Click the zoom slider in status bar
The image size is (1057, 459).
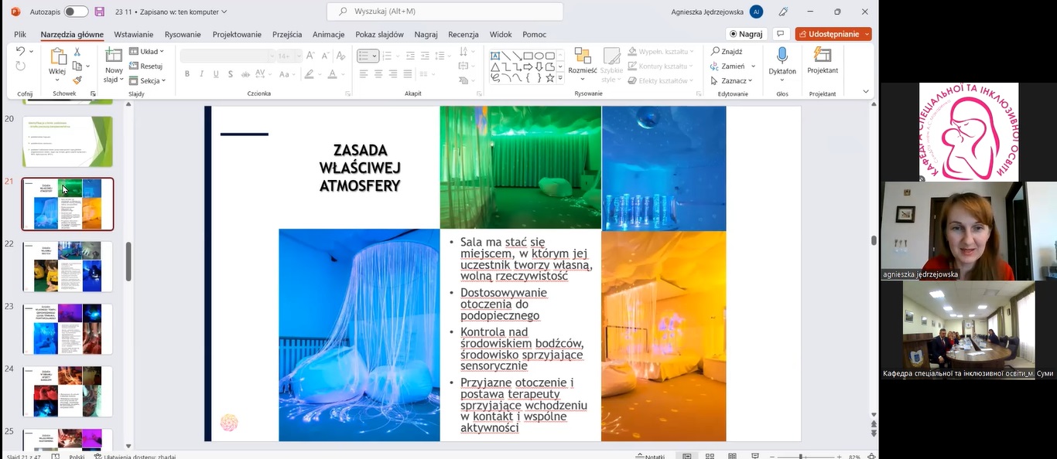tap(801, 456)
